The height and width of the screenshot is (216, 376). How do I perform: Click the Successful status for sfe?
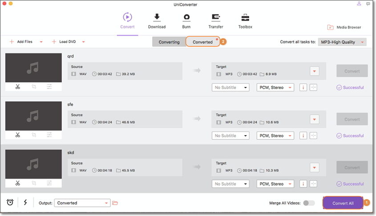click(x=350, y=136)
